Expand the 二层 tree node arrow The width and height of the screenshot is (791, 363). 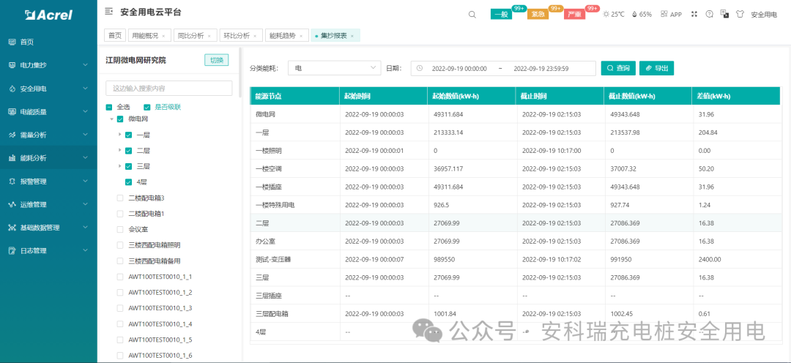(x=119, y=150)
